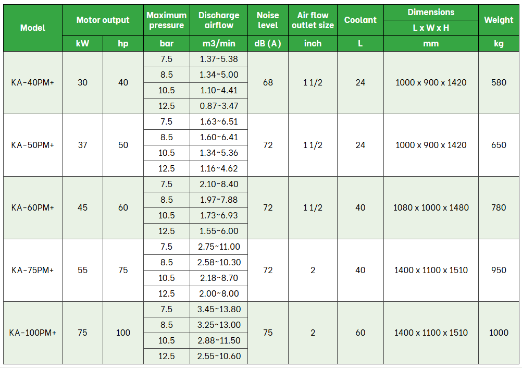
Task: Click the Coolant column header
Action: pos(360,20)
